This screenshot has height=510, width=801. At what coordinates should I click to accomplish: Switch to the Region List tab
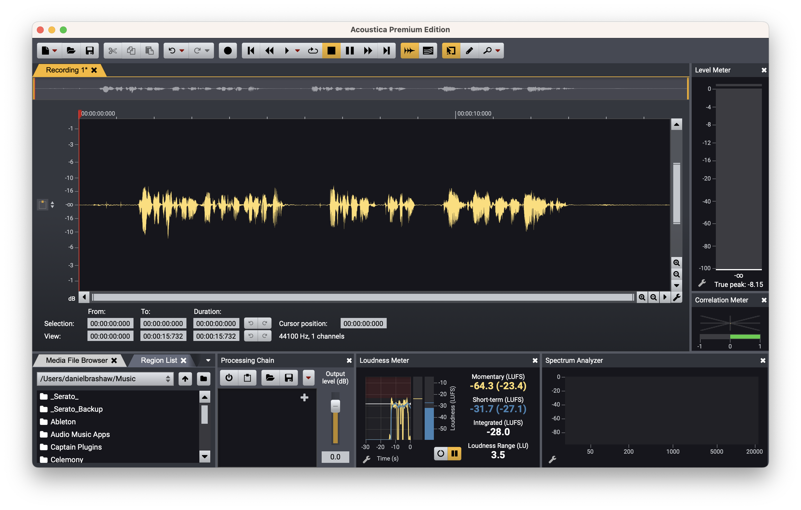point(159,361)
